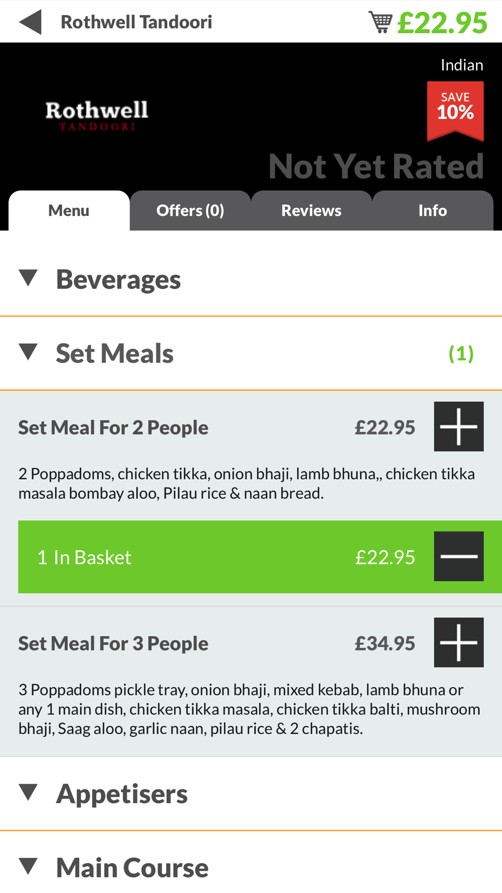Tap the Save 10% red badge

coord(455,111)
